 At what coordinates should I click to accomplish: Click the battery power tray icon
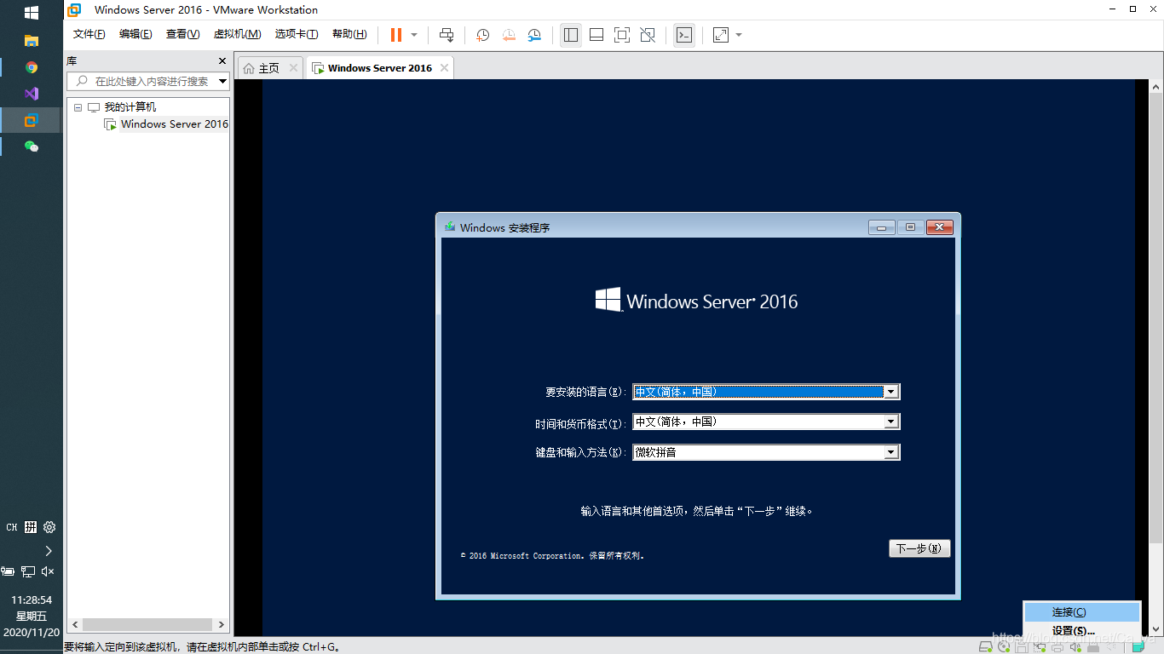point(9,571)
